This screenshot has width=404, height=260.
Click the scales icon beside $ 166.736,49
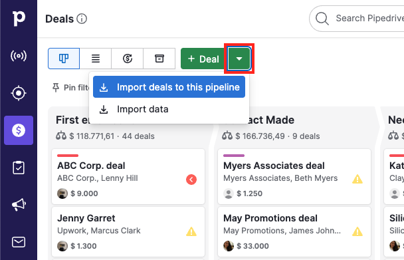(x=227, y=136)
